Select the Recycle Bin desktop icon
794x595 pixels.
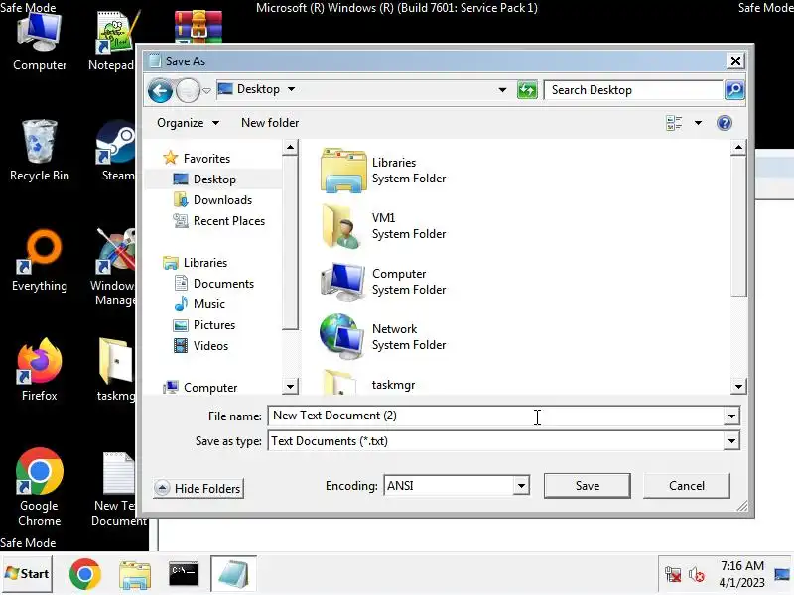pyautogui.click(x=40, y=151)
